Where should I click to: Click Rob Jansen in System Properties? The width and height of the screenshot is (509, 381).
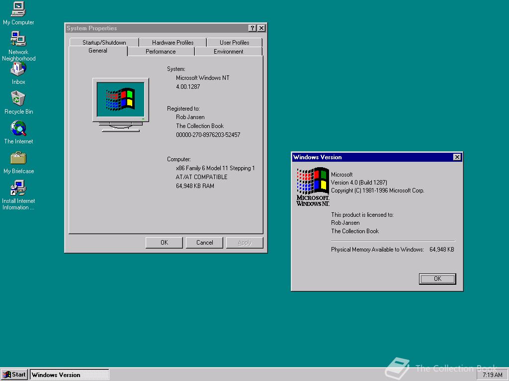[190, 117]
